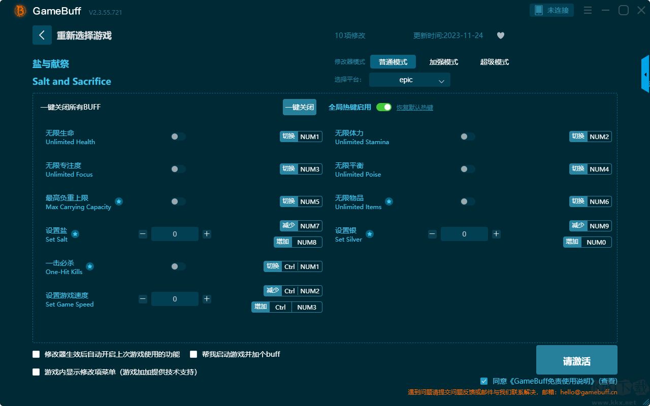
Task: Click NUM2 hotkey for Unlimited Stamina
Action: [x=591, y=137]
